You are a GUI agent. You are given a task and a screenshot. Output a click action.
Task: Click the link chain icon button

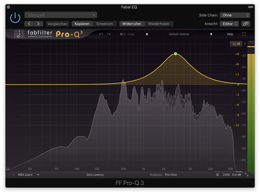pyautogui.click(x=246, y=24)
